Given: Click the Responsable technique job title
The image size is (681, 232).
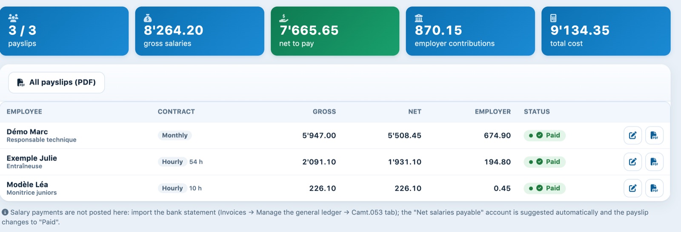Looking at the screenshot, I should (41, 140).
